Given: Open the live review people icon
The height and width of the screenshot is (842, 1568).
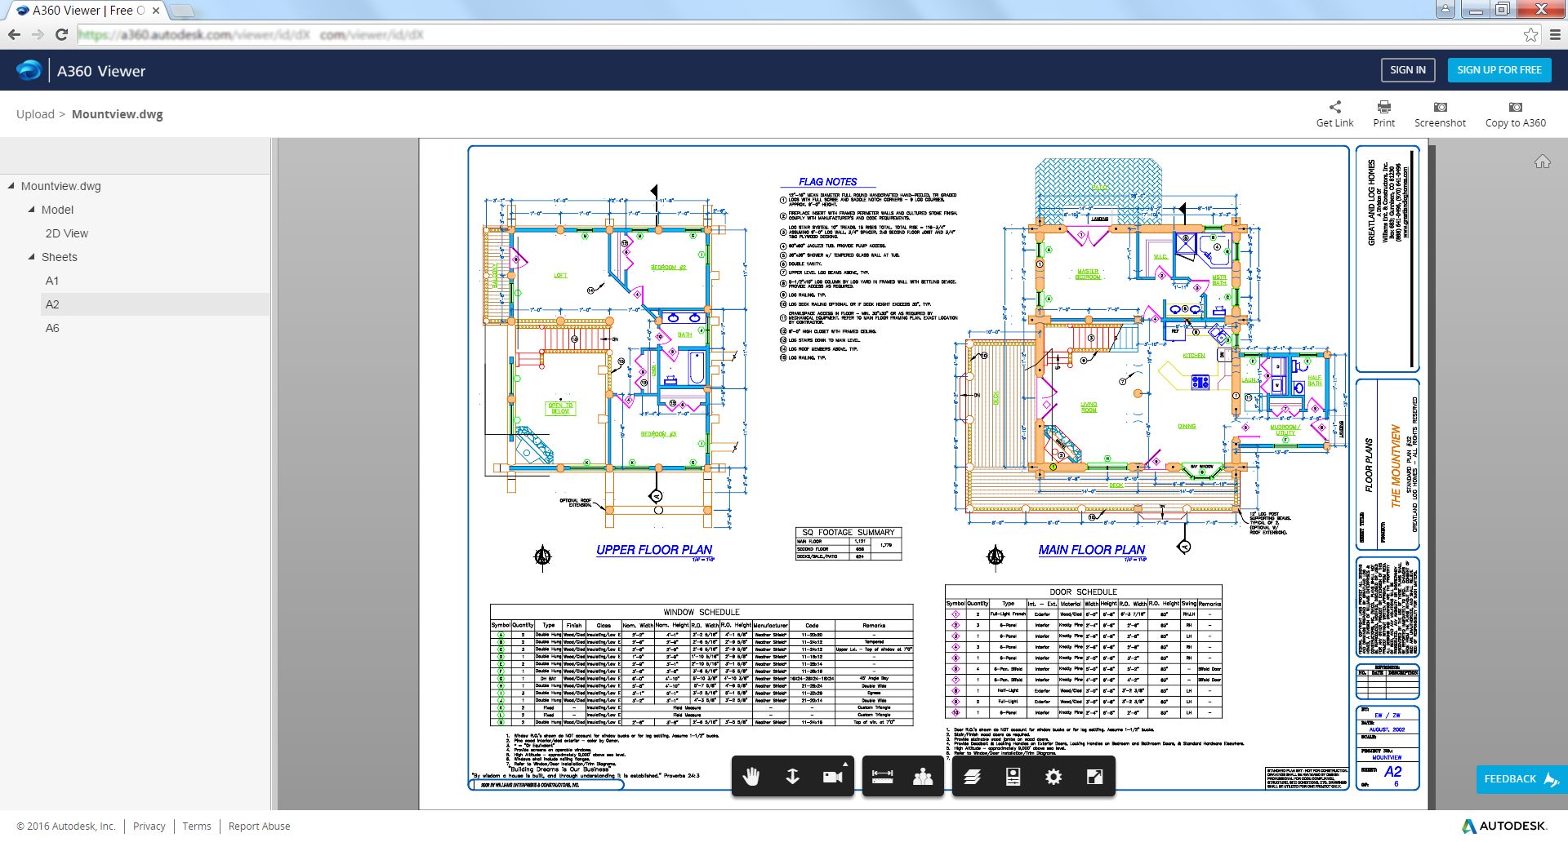Looking at the screenshot, I should tap(923, 777).
